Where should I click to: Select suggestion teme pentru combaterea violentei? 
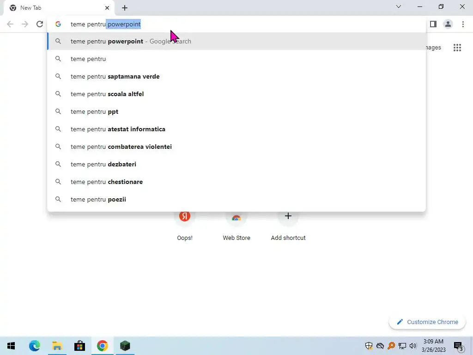point(237,147)
